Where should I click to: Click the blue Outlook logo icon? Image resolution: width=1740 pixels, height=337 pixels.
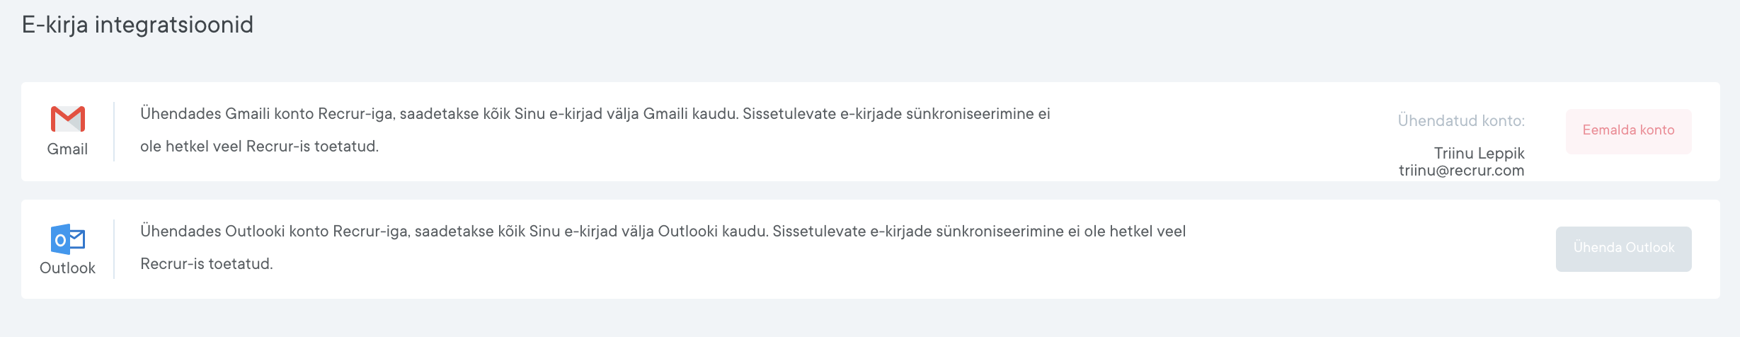click(68, 239)
